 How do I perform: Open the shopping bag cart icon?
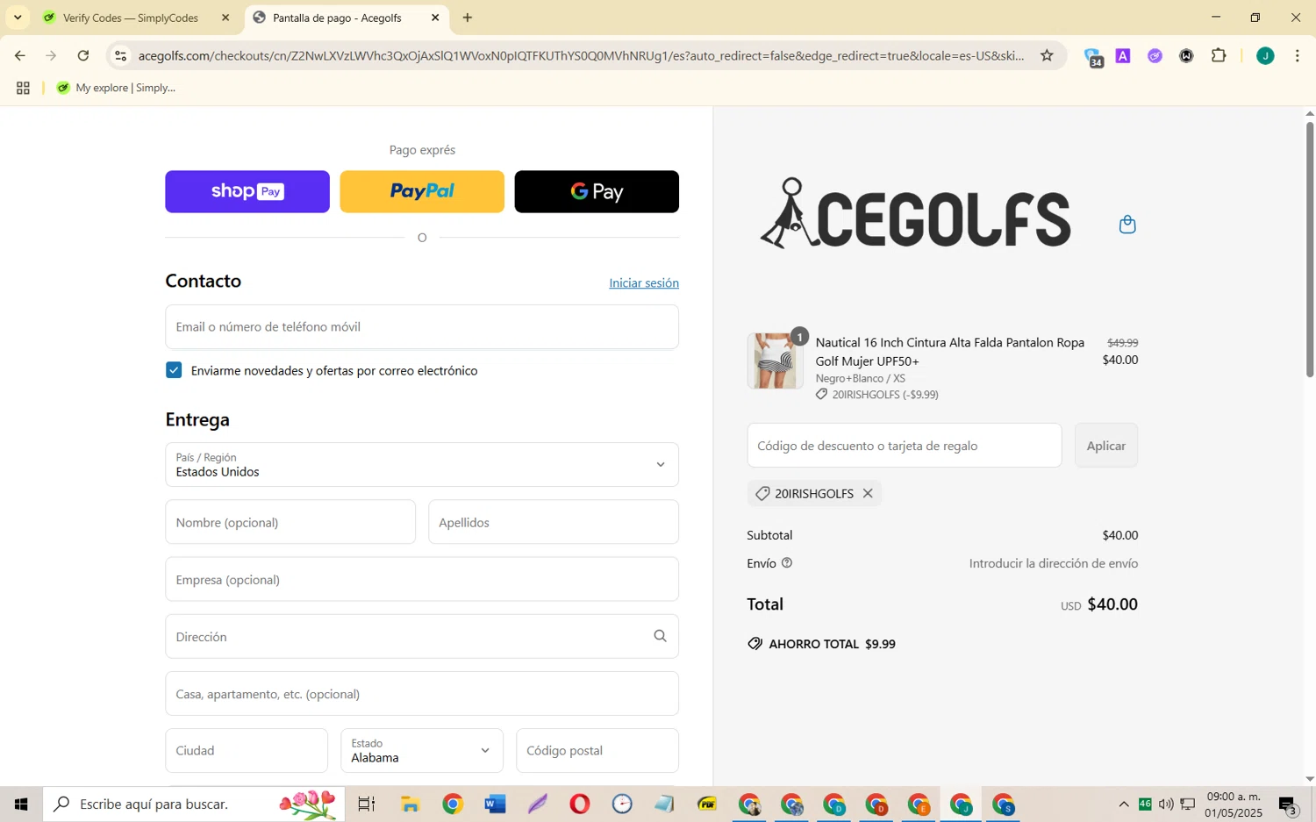(1127, 225)
